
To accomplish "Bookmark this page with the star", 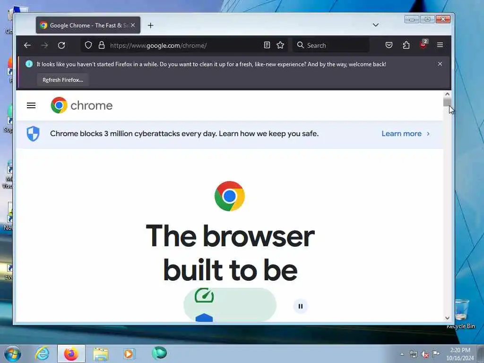I will pos(280,45).
